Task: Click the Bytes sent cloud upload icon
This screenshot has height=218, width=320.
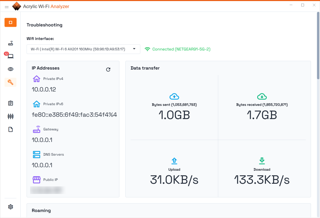Action: [x=174, y=96]
